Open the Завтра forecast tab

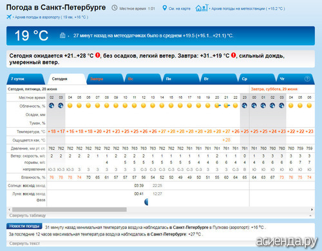coord(105,79)
